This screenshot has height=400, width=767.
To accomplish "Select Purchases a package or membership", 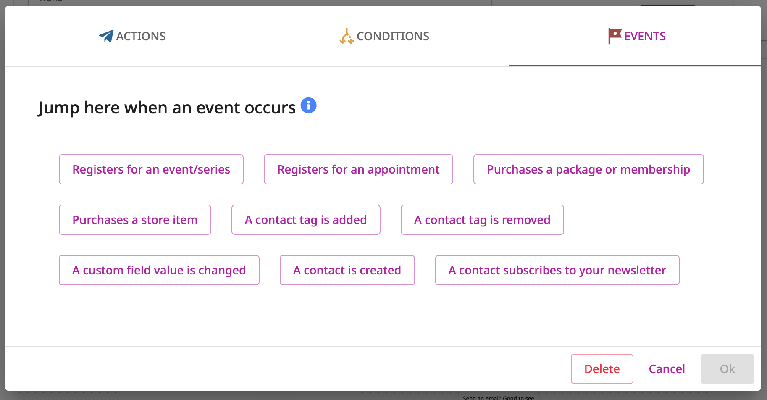I will (x=588, y=169).
